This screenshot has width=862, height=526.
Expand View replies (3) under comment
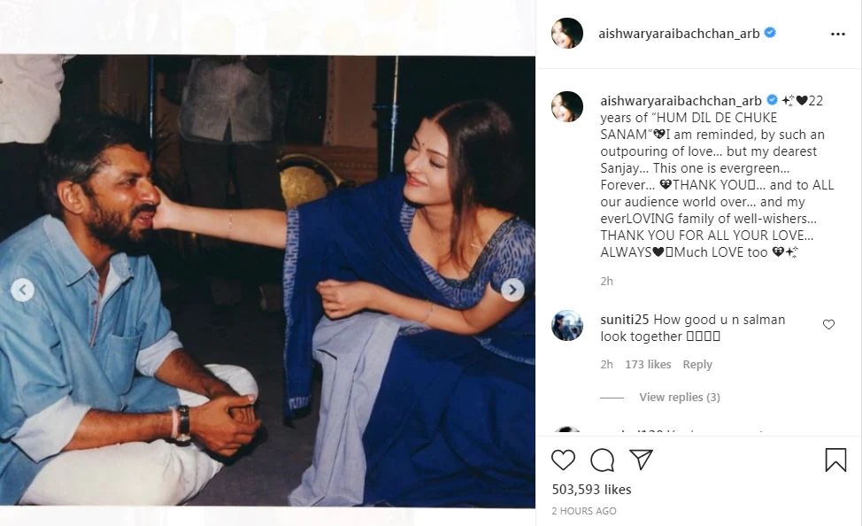coord(680,398)
